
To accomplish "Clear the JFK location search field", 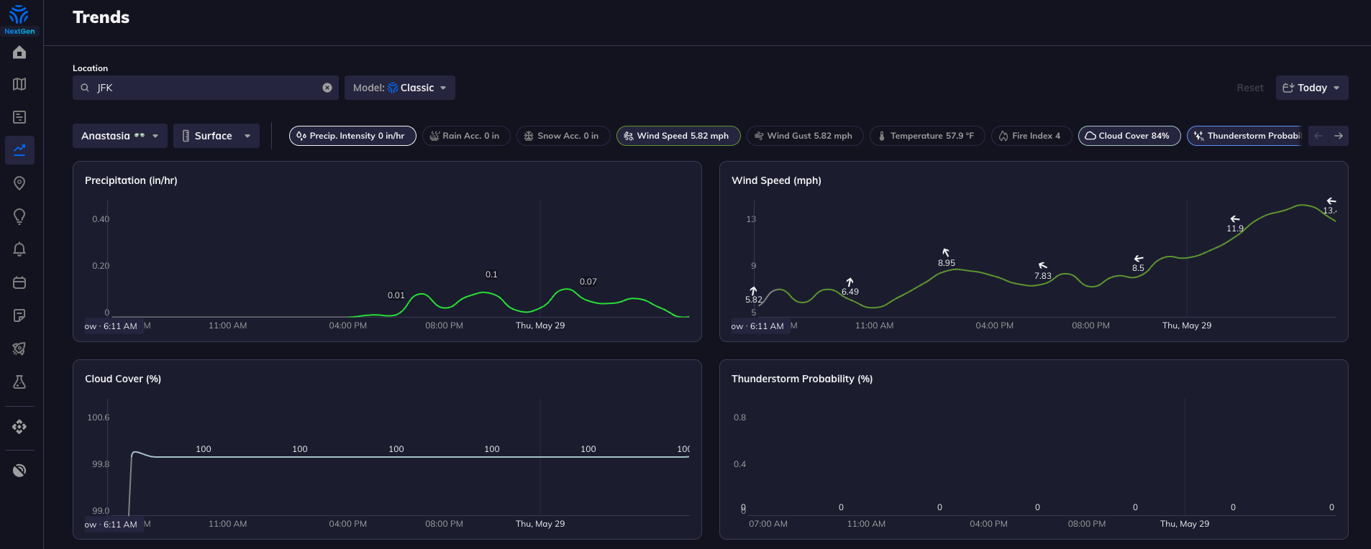I will pyautogui.click(x=327, y=88).
